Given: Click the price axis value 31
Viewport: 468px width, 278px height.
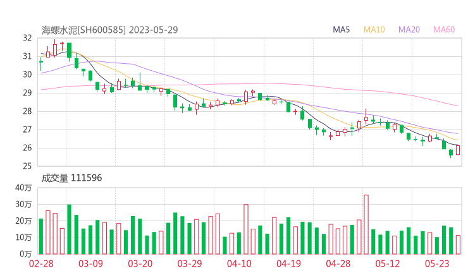Looking at the screenshot, I should click(27, 56).
